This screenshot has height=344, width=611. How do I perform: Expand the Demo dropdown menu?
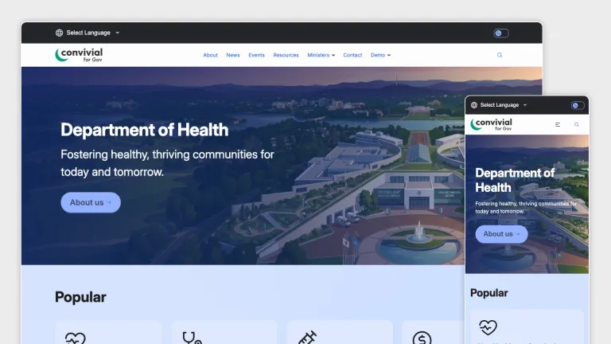coord(380,55)
